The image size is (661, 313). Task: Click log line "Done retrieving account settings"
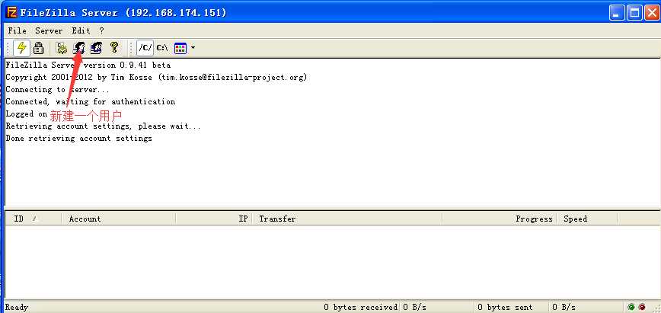pyautogui.click(x=79, y=138)
